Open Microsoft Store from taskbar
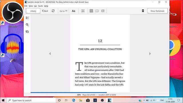 88,100
